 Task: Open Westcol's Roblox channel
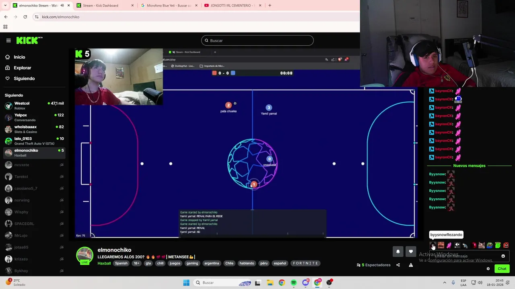[34, 106]
